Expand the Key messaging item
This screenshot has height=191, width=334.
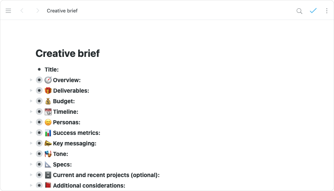[31, 144]
